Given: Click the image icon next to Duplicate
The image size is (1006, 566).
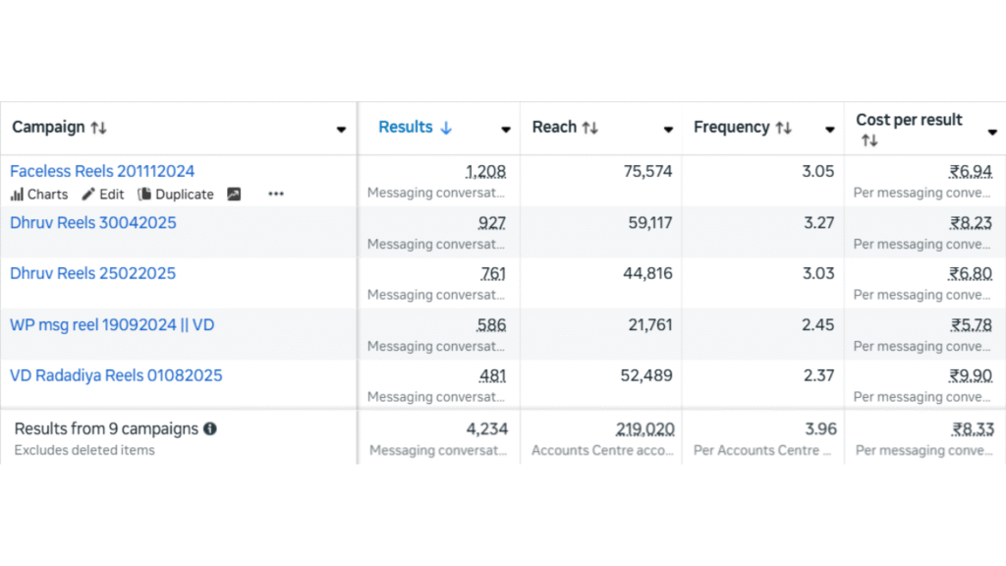Looking at the screenshot, I should tap(234, 195).
